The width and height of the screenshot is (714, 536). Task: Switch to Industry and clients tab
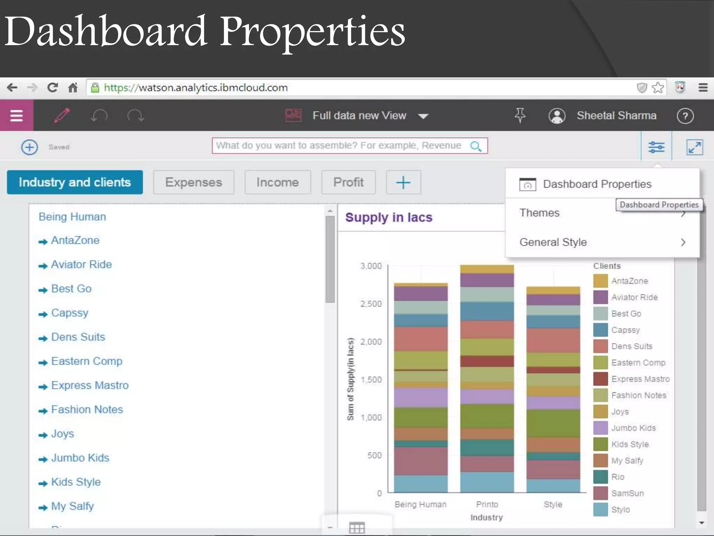pyautogui.click(x=75, y=182)
